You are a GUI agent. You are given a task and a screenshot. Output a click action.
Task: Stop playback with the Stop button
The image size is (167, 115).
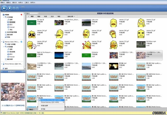click(x=10, y=8)
